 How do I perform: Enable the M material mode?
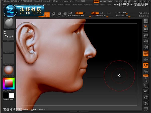coord(85,13)
